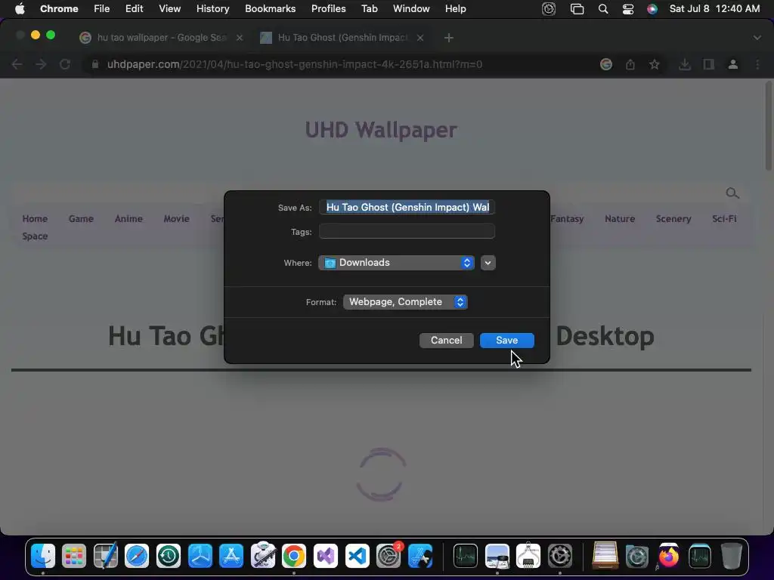Open Spotlight search in menu bar
Viewport: 774px width, 580px height.
(x=602, y=9)
